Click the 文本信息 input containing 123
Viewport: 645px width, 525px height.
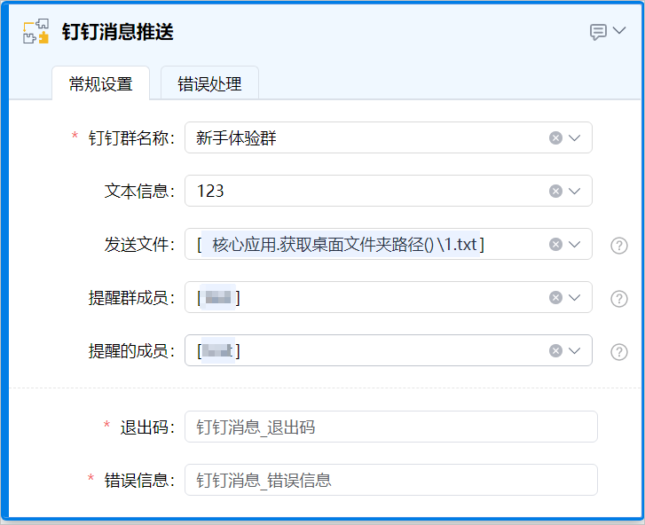[x=389, y=191]
